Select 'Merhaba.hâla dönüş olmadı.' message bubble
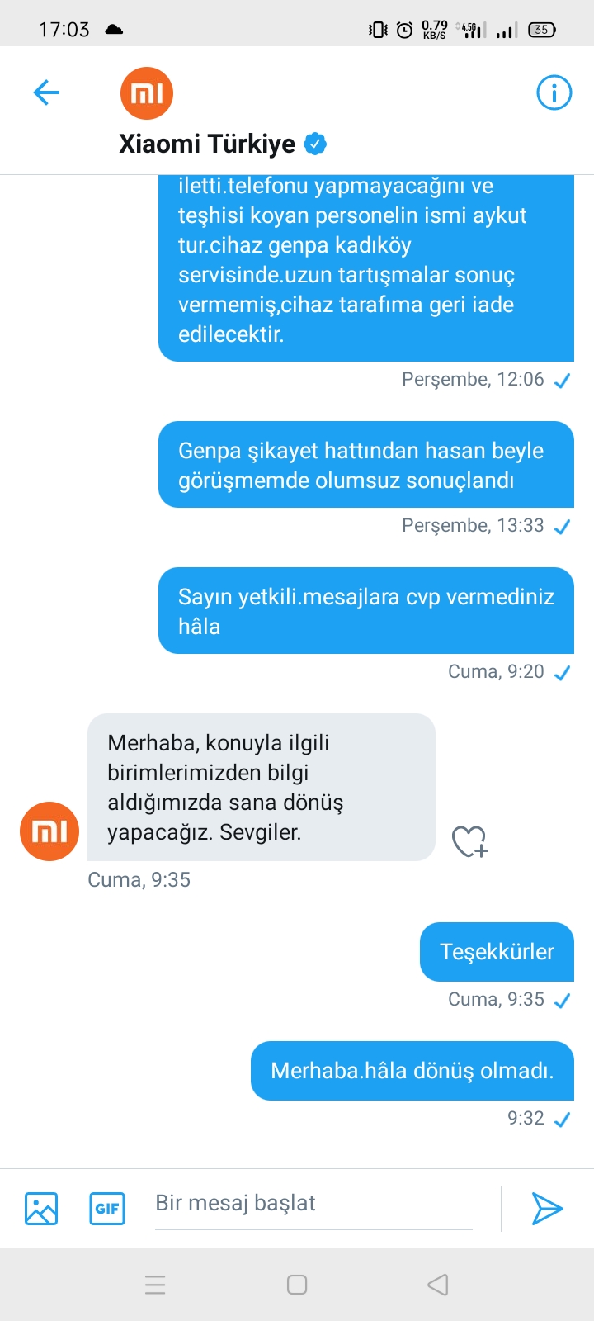Viewport: 594px width, 1321px height. pos(412,1071)
